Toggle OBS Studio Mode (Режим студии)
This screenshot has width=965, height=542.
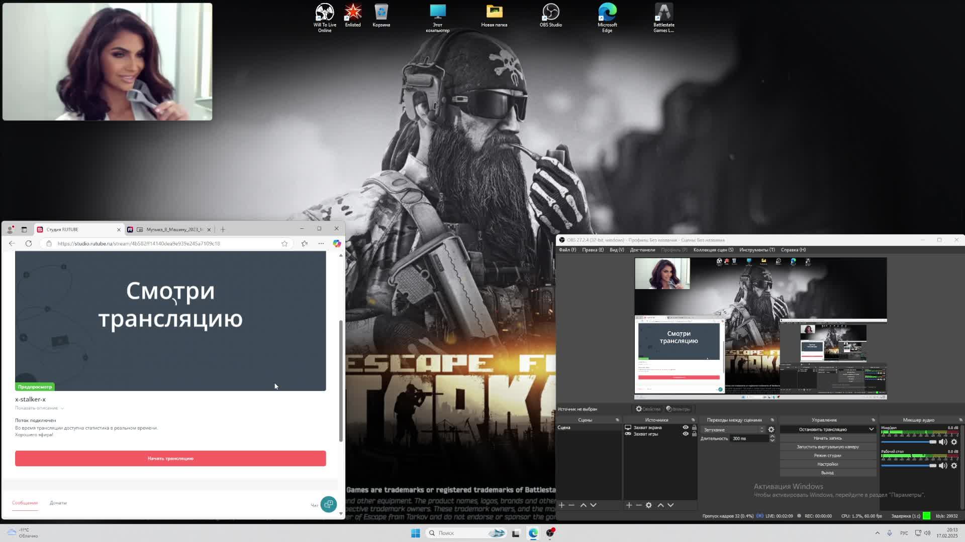[827, 456]
